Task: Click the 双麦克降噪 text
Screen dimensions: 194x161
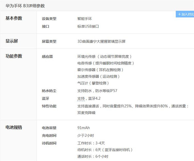Action: 86,113
